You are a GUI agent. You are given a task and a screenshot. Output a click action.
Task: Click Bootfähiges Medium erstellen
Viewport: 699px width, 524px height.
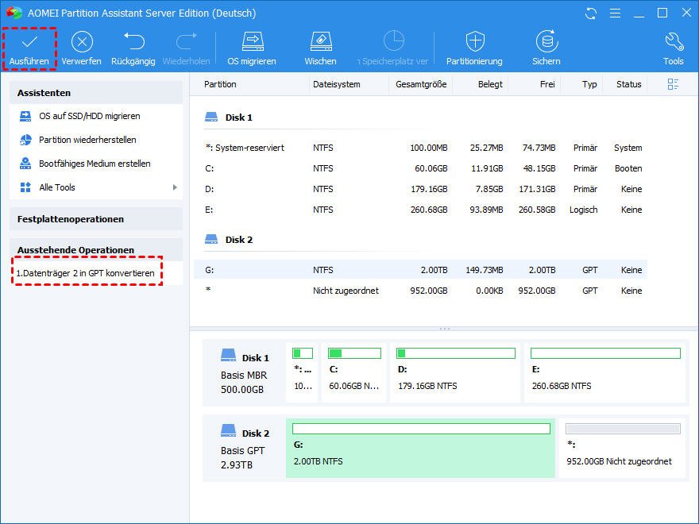[95, 164]
